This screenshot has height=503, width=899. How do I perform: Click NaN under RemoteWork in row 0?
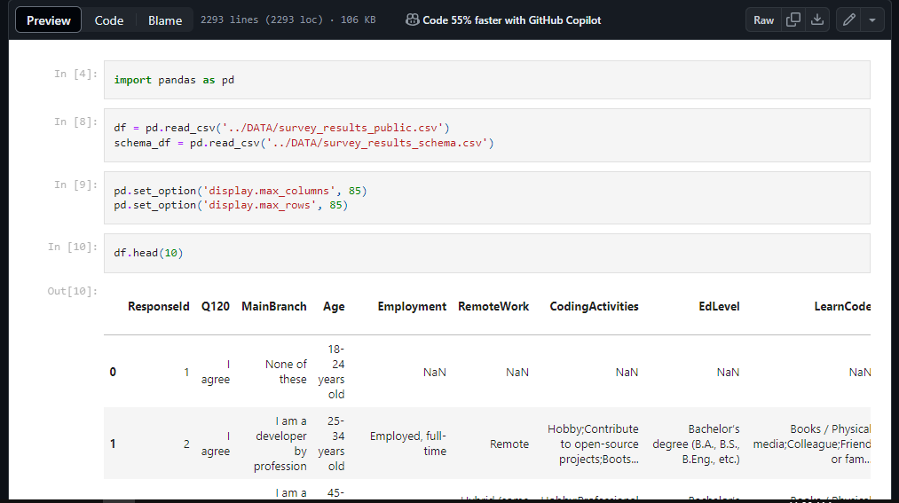[x=517, y=372]
